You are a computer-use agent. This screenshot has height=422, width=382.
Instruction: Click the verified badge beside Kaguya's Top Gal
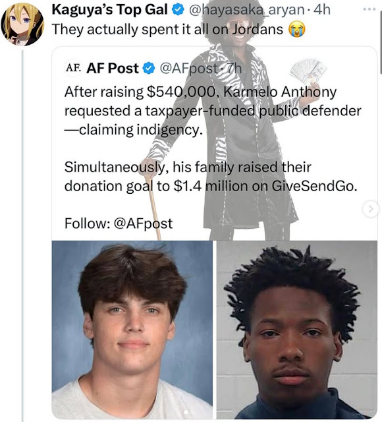click(178, 10)
